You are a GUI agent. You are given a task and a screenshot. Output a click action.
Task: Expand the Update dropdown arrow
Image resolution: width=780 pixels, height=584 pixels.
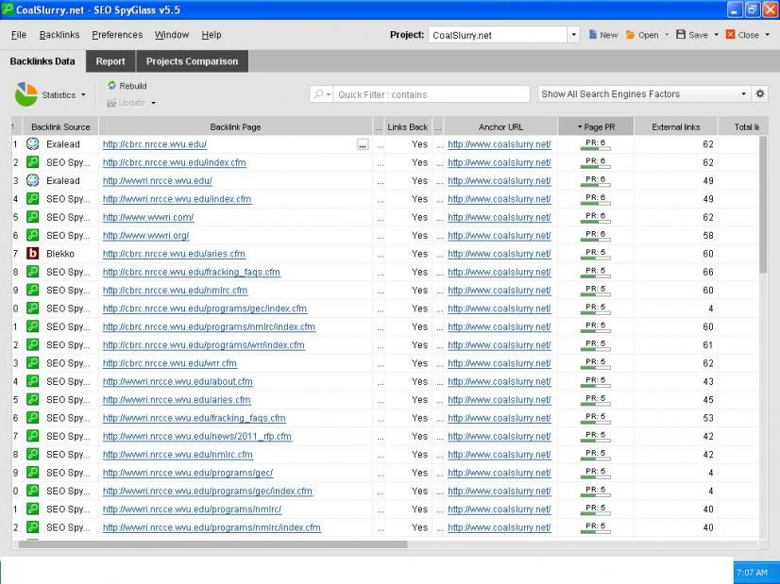tap(153, 103)
